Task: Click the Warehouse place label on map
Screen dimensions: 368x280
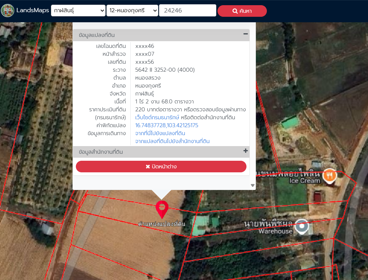Action: point(275,231)
